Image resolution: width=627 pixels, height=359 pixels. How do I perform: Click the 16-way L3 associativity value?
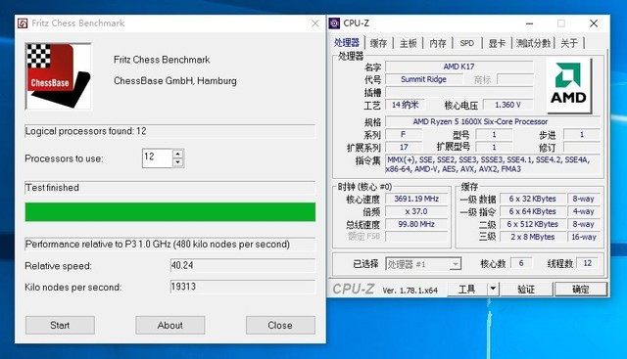584,237
